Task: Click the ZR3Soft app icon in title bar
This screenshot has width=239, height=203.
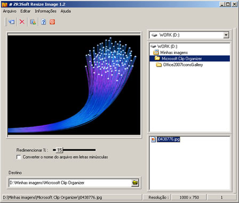Action: tap(4, 4)
